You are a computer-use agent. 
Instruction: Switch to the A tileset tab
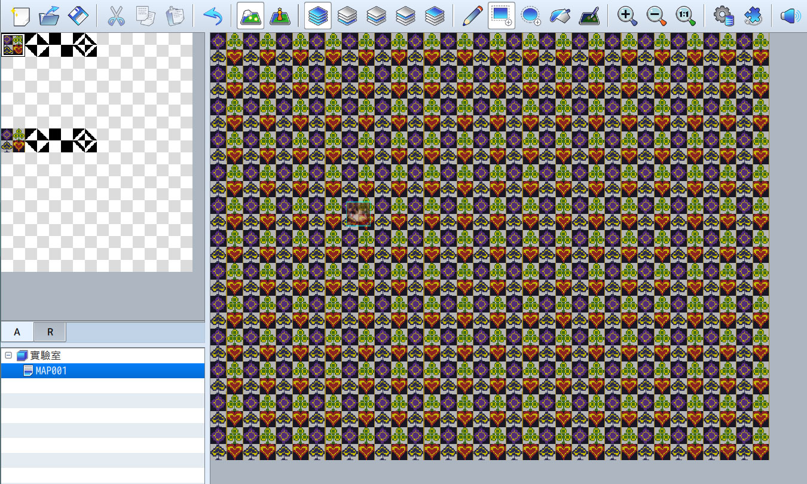(x=17, y=332)
